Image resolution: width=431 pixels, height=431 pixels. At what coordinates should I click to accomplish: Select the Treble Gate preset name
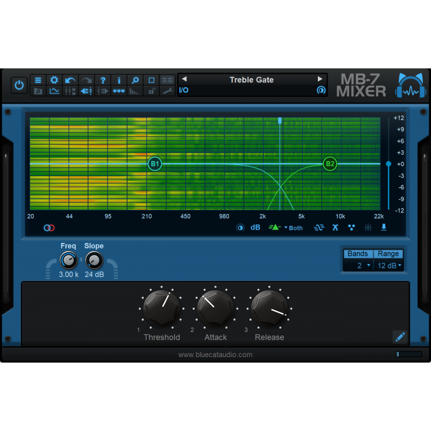(x=252, y=80)
